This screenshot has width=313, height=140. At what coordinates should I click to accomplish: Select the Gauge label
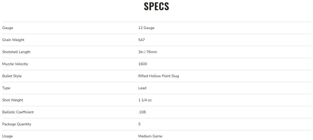tap(8, 28)
